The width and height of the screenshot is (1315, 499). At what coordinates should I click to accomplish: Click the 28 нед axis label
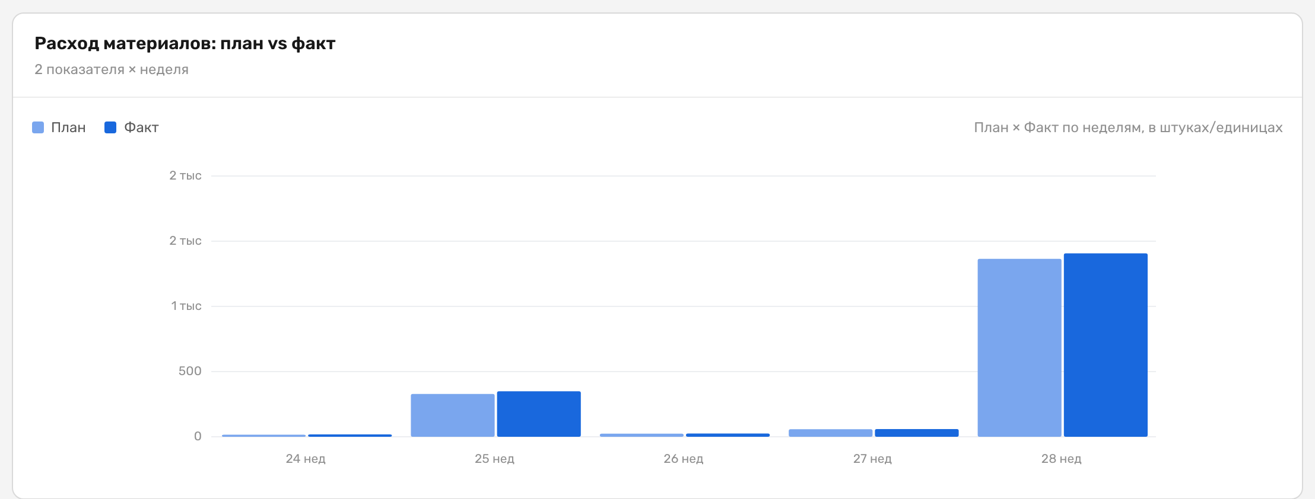coord(1062,459)
